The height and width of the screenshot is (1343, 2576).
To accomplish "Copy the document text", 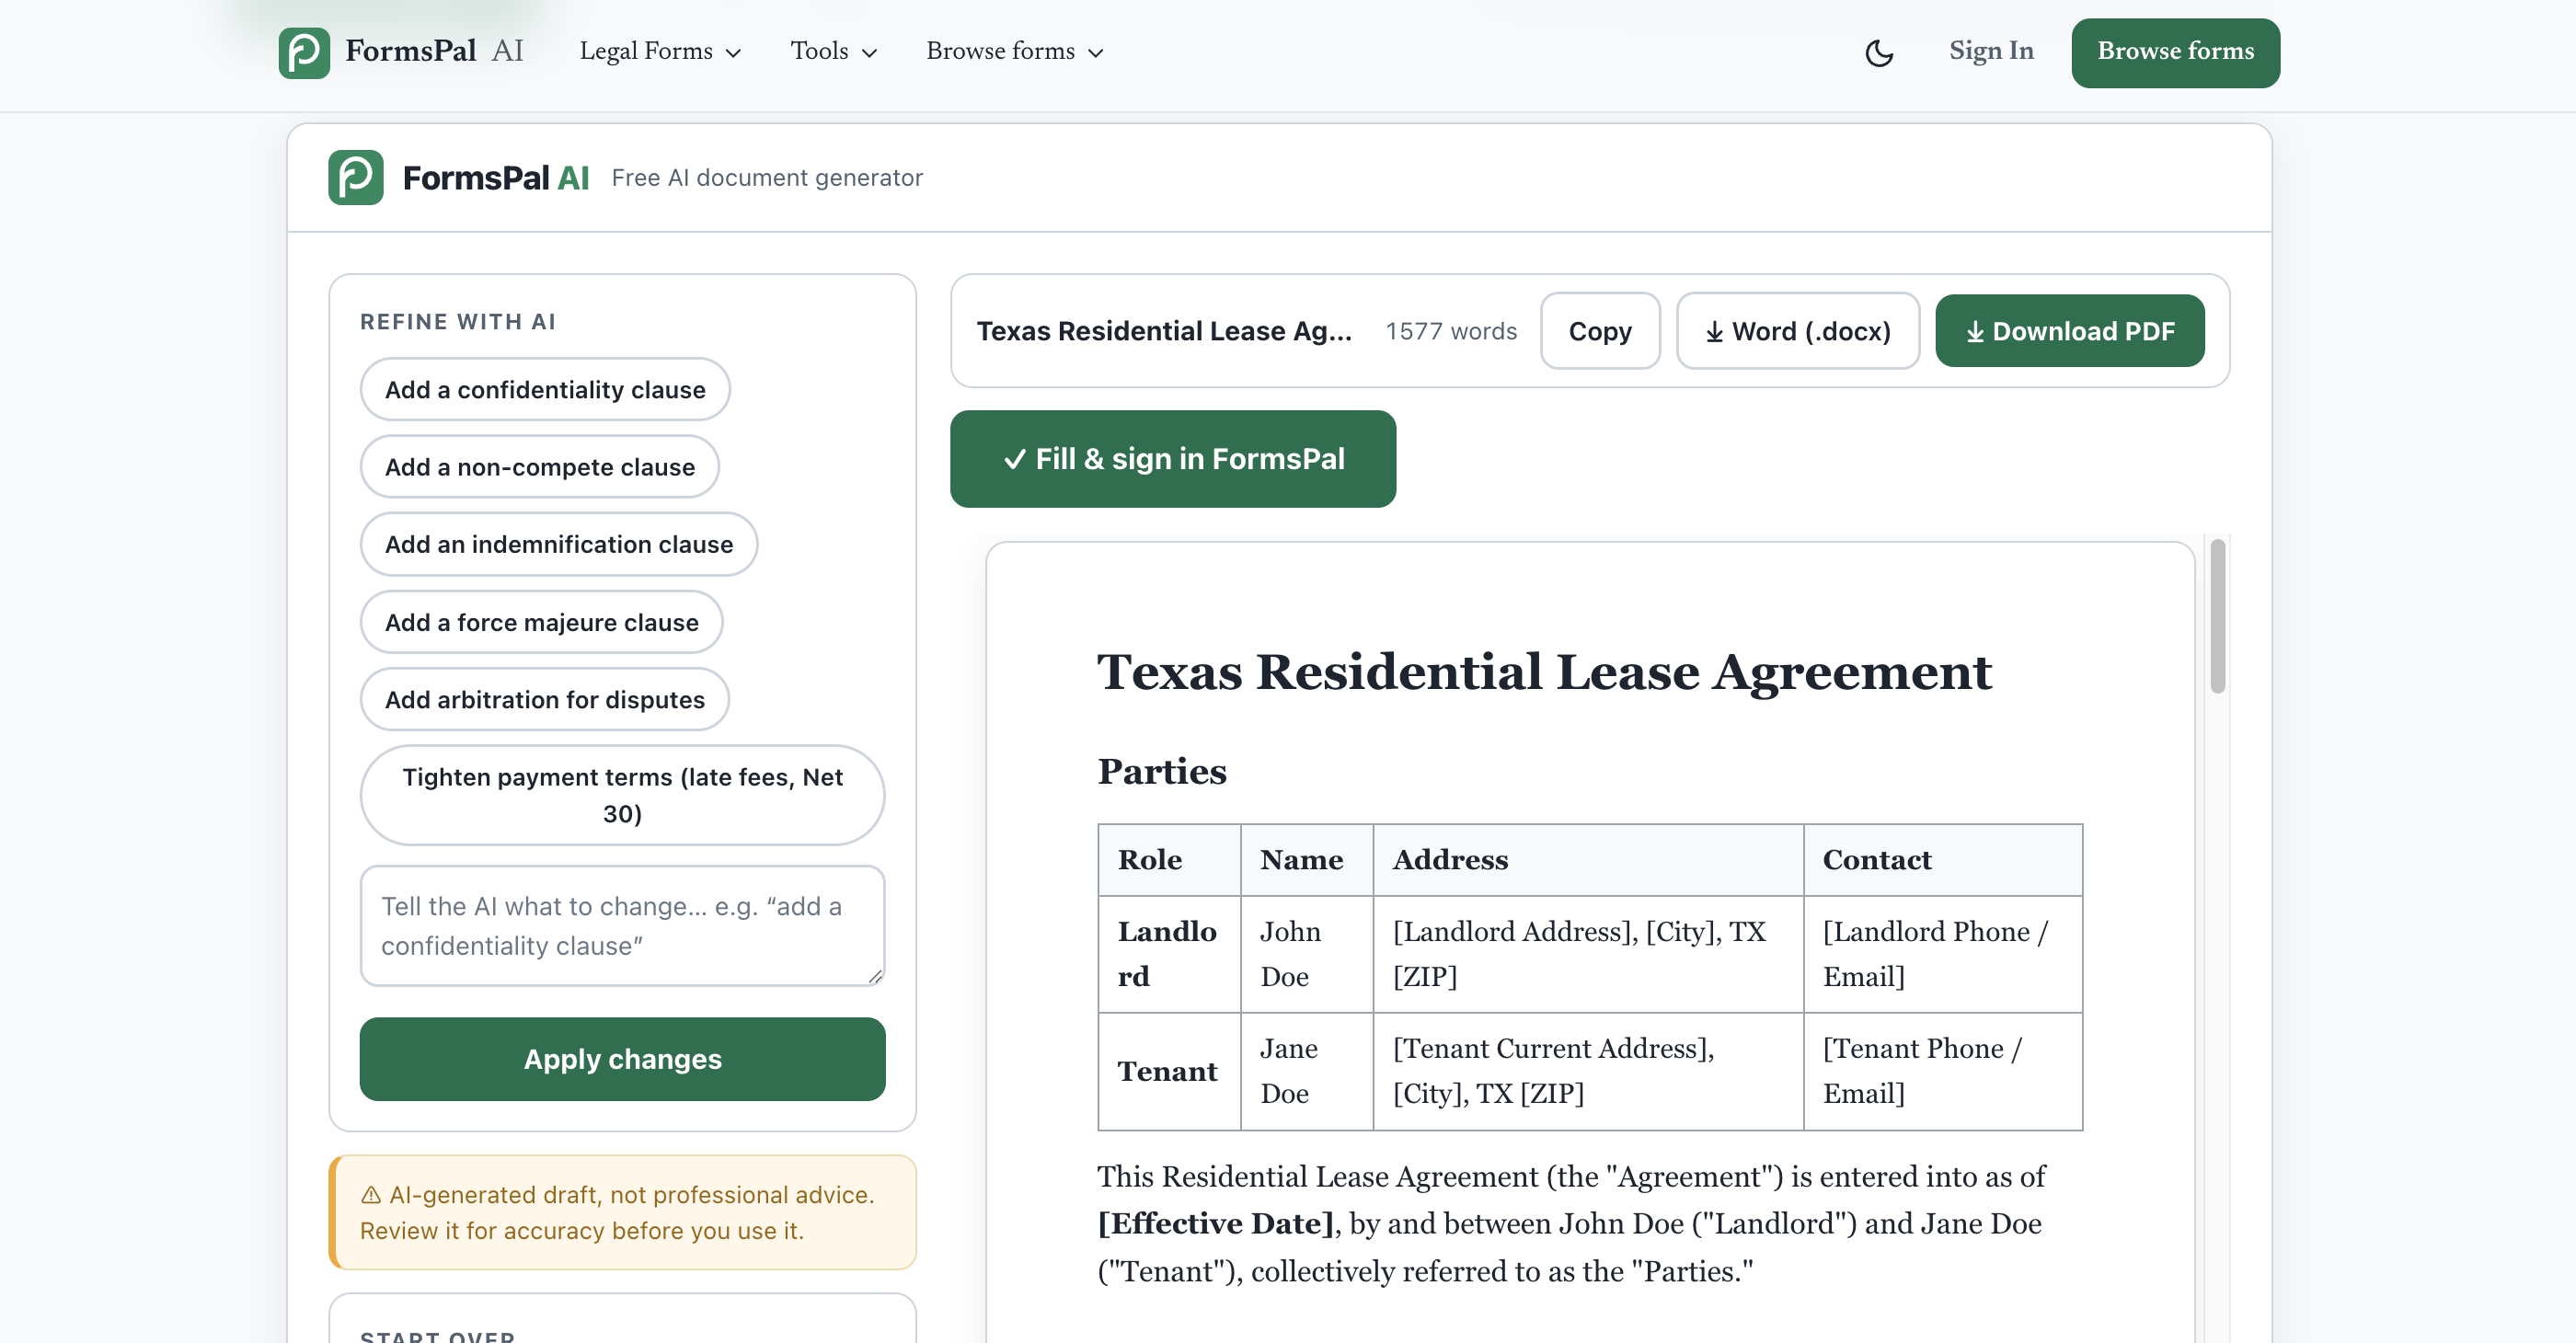I will point(1599,331).
